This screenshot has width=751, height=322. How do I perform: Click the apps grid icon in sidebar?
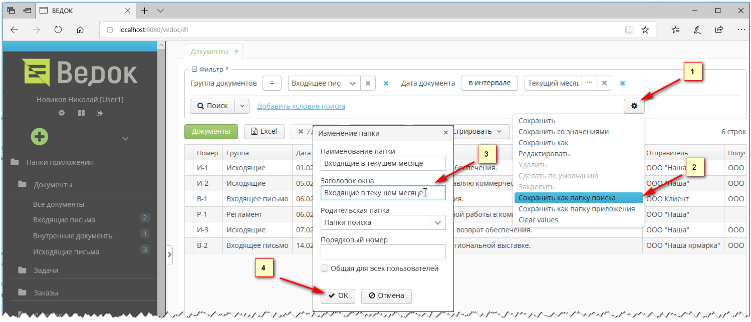pos(81,113)
